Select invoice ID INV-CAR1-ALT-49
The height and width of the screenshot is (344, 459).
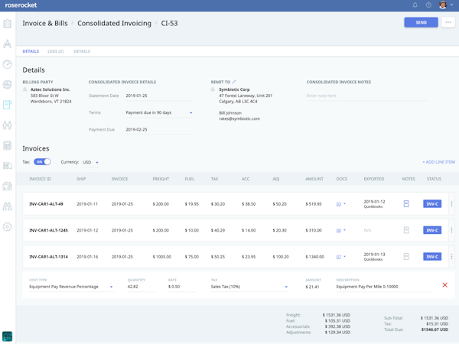46,204
